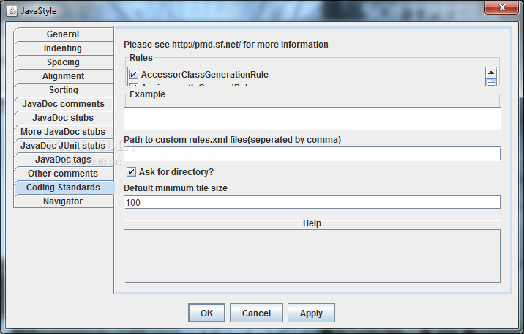The image size is (524, 334).
Task: Click the Cancel button
Action: (x=256, y=313)
